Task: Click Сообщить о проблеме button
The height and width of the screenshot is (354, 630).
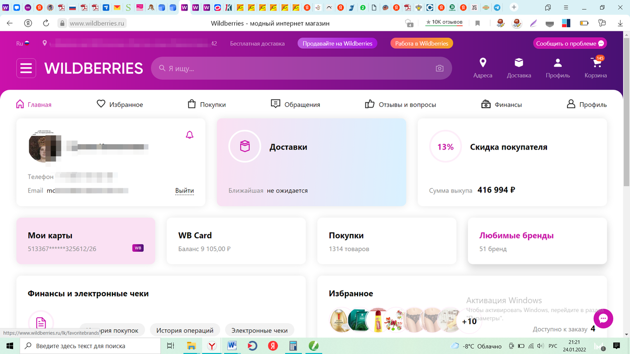Action: [570, 44]
